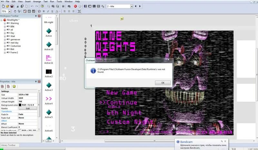Screen dimensions: 258x150
Task: Click the Open folder toolbar icon
Action: tap(7, 6)
